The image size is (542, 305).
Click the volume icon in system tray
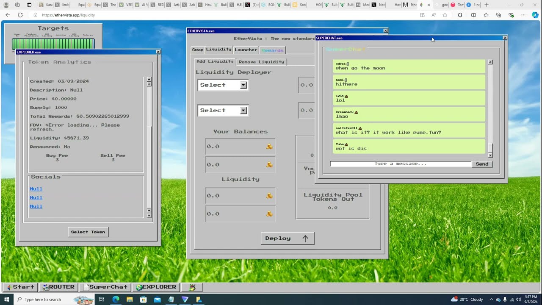pos(519,299)
